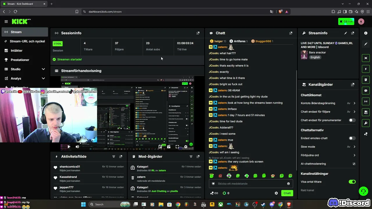The image size is (372, 209).
Task: Open Chatt endast för följare settings
Action: point(328,112)
